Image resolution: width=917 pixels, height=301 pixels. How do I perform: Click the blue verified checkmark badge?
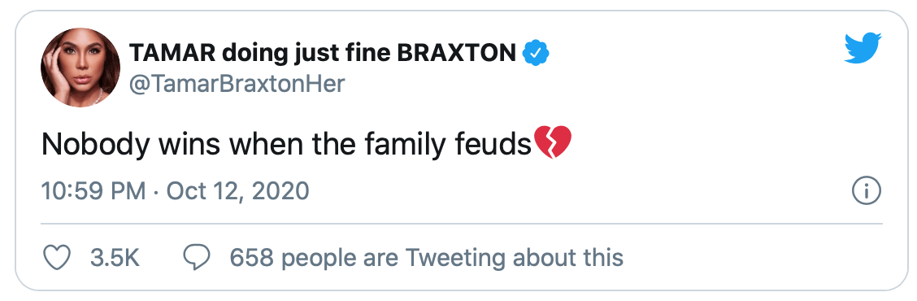pyautogui.click(x=535, y=55)
